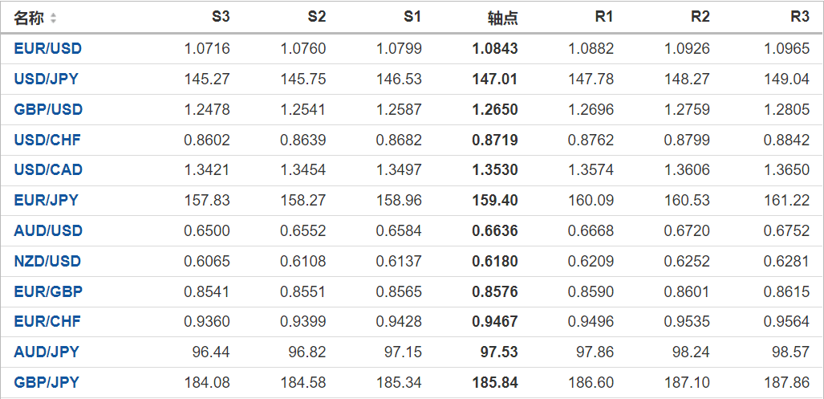Open the USD/JPY pair link
The width and height of the screenshot is (824, 399).
click(x=46, y=79)
